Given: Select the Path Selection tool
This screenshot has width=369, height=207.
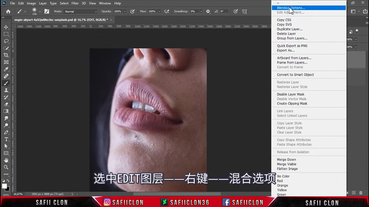Looking at the screenshot, I should coord(6,146).
